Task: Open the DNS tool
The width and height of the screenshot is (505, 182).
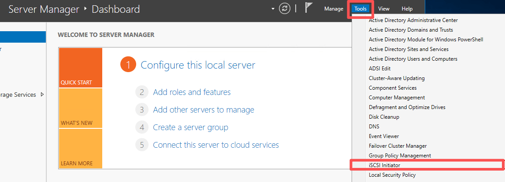Action: coord(374,126)
